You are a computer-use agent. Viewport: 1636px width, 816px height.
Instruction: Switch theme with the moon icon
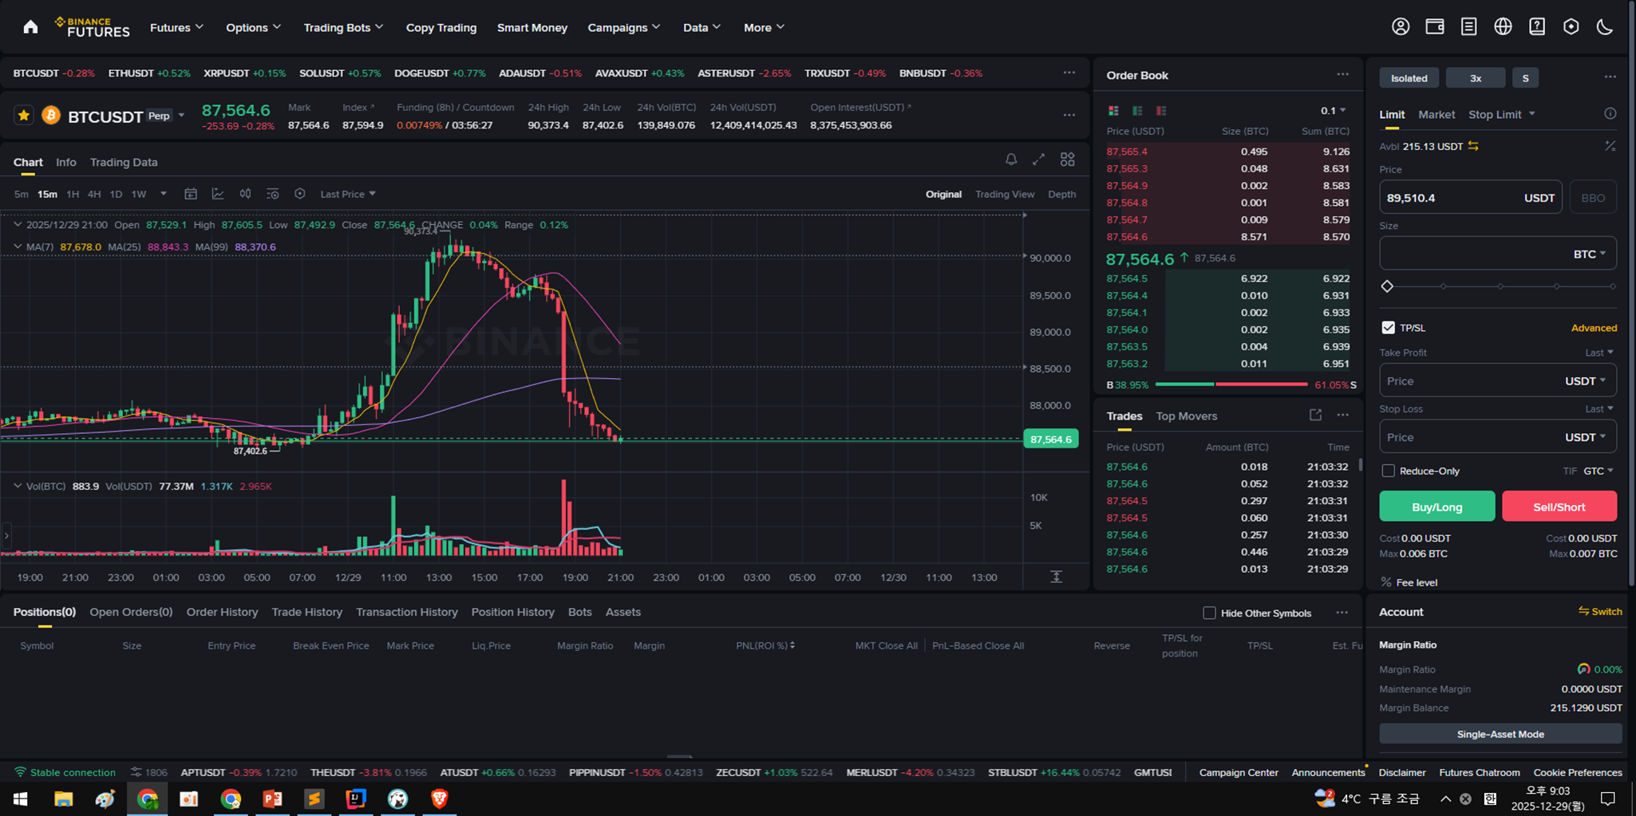tap(1605, 26)
